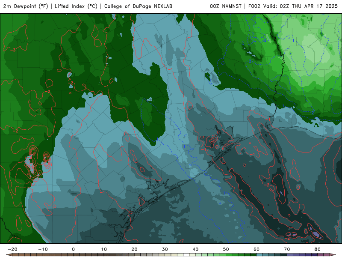Viewport: 342px width, 257px height.
Task: Click the 30 label on the color scale
Action: tap(165, 249)
